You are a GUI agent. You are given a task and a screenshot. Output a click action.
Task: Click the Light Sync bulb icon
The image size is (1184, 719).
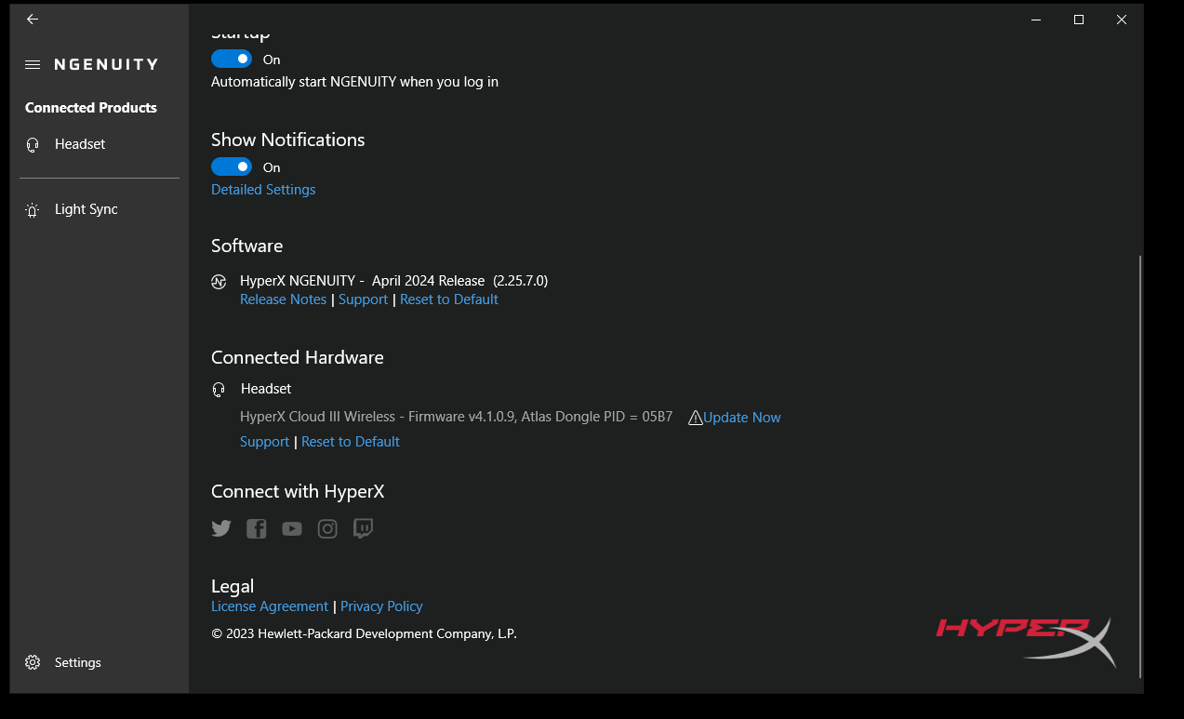[x=33, y=210]
